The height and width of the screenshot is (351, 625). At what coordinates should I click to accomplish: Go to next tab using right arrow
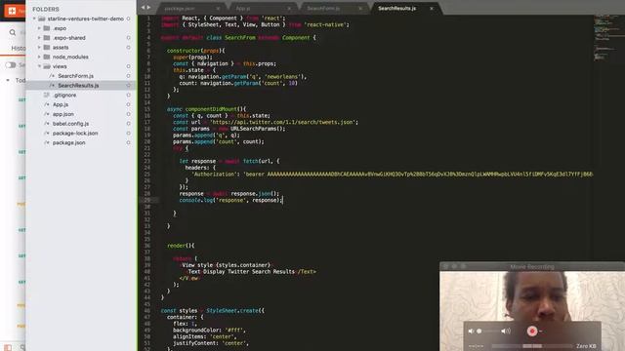(x=149, y=8)
